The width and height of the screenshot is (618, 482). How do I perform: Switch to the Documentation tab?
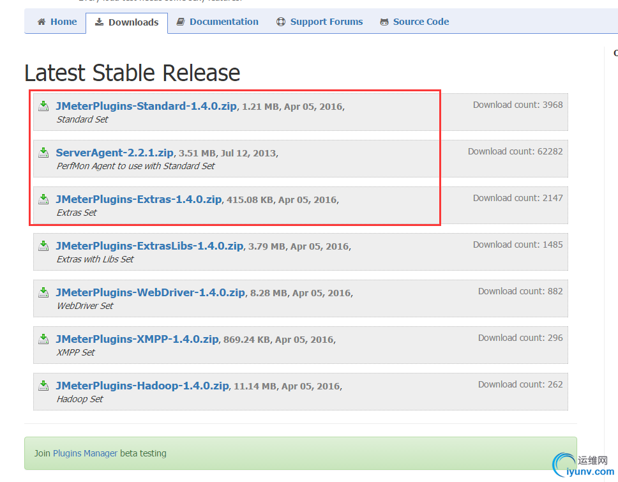pos(218,22)
